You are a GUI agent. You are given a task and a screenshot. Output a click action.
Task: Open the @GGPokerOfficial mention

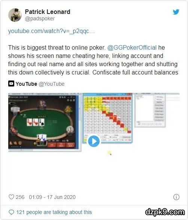[x=132, y=47]
